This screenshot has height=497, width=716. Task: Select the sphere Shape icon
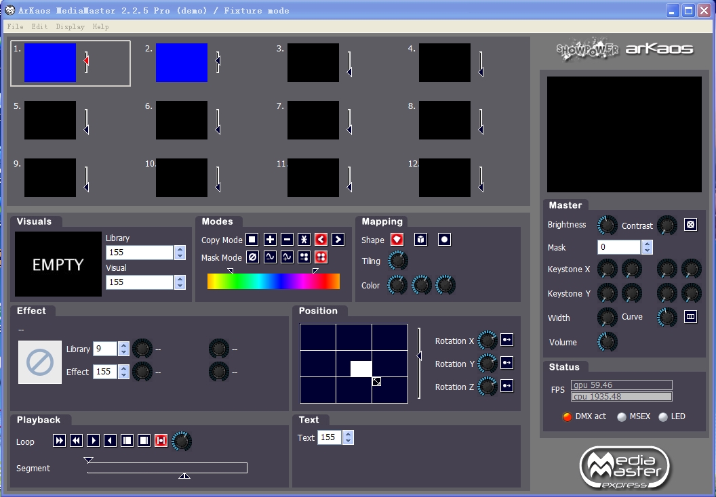[x=444, y=240]
